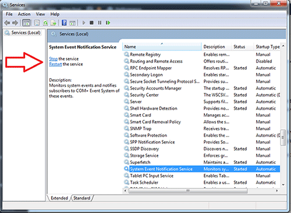Viewport: 291px width, 213px height.
Task: Click the vertical scrollbar up arrow
Action: tap(283, 46)
